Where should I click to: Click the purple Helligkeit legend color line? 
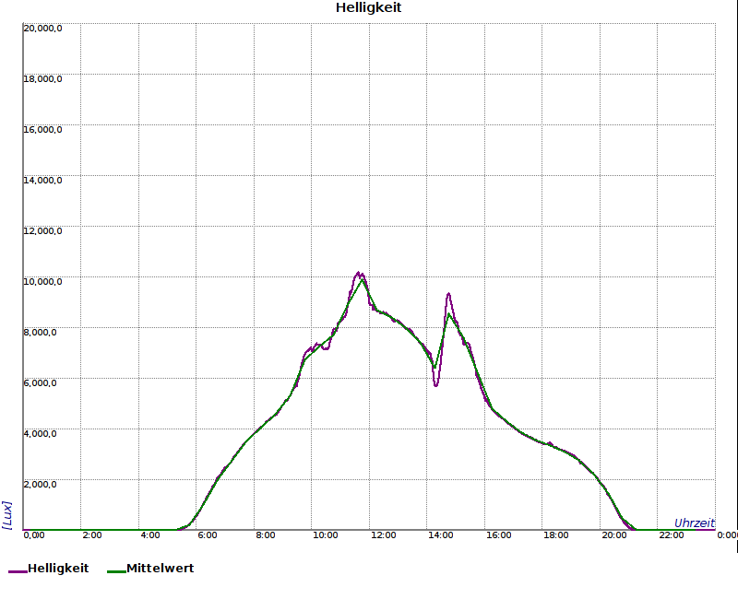[x=18, y=571]
